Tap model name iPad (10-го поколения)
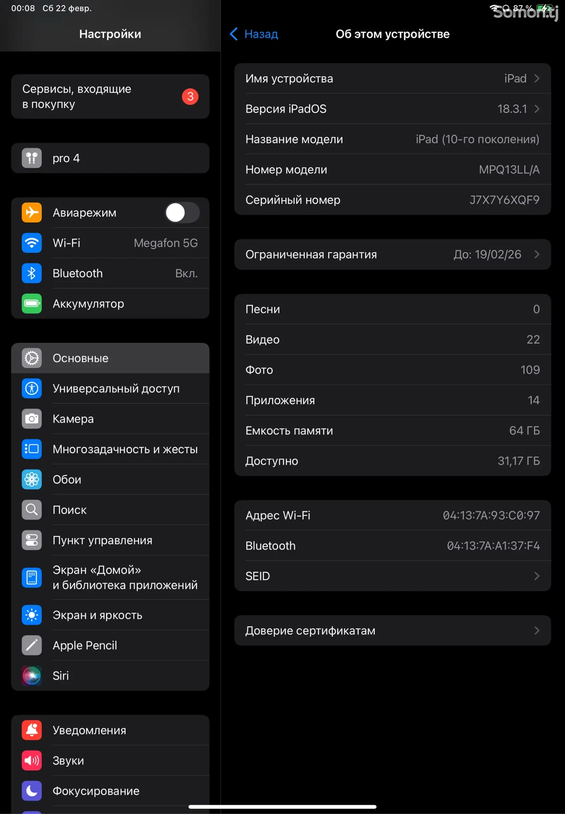565x814 pixels. (477, 139)
